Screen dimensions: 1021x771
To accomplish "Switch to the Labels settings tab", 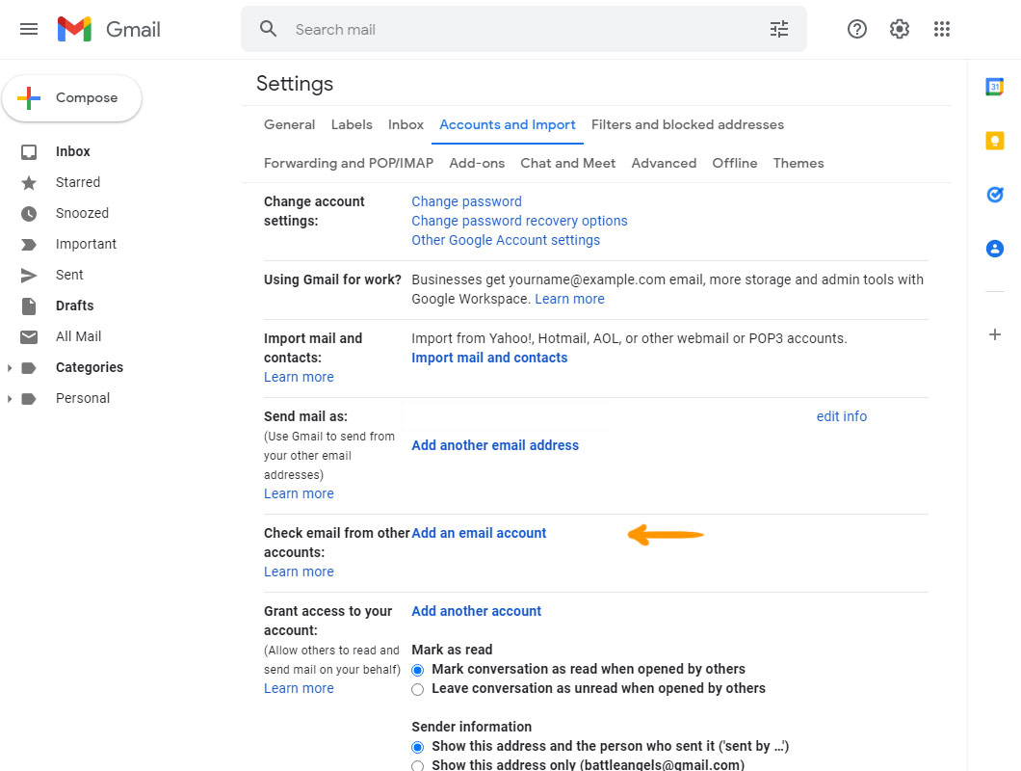I will coord(352,124).
